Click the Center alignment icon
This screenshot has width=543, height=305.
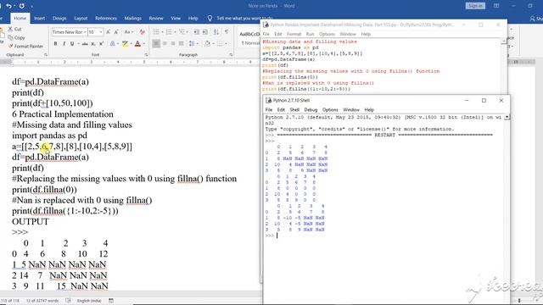coord(165,43)
